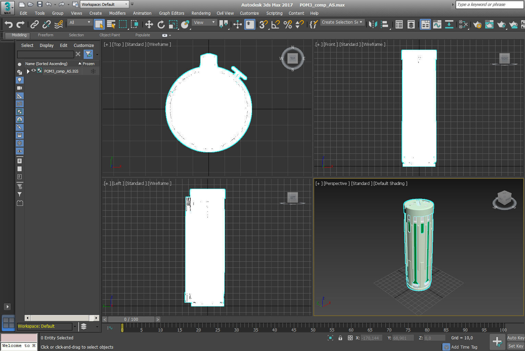Viewport: 525px width, 351px height.
Task: Open the Modifiers menu
Action: pyautogui.click(x=117, y=13)
